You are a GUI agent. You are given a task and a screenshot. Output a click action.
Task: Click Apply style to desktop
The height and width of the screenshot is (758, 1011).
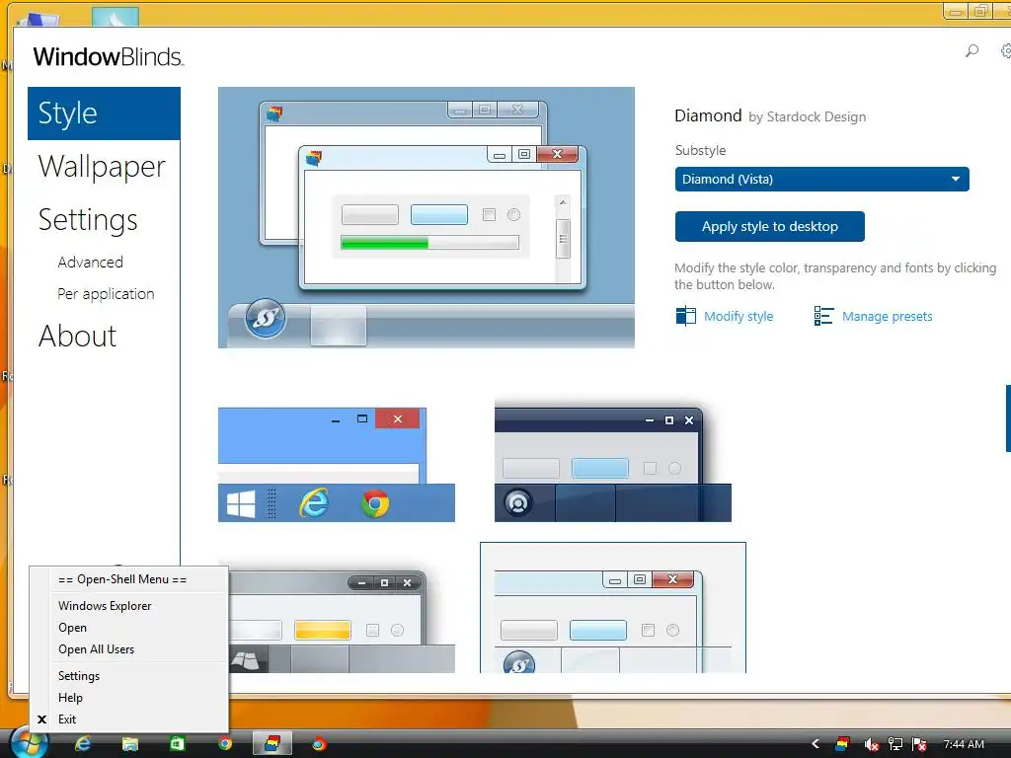pyautogui.click(x=770, y=226)
